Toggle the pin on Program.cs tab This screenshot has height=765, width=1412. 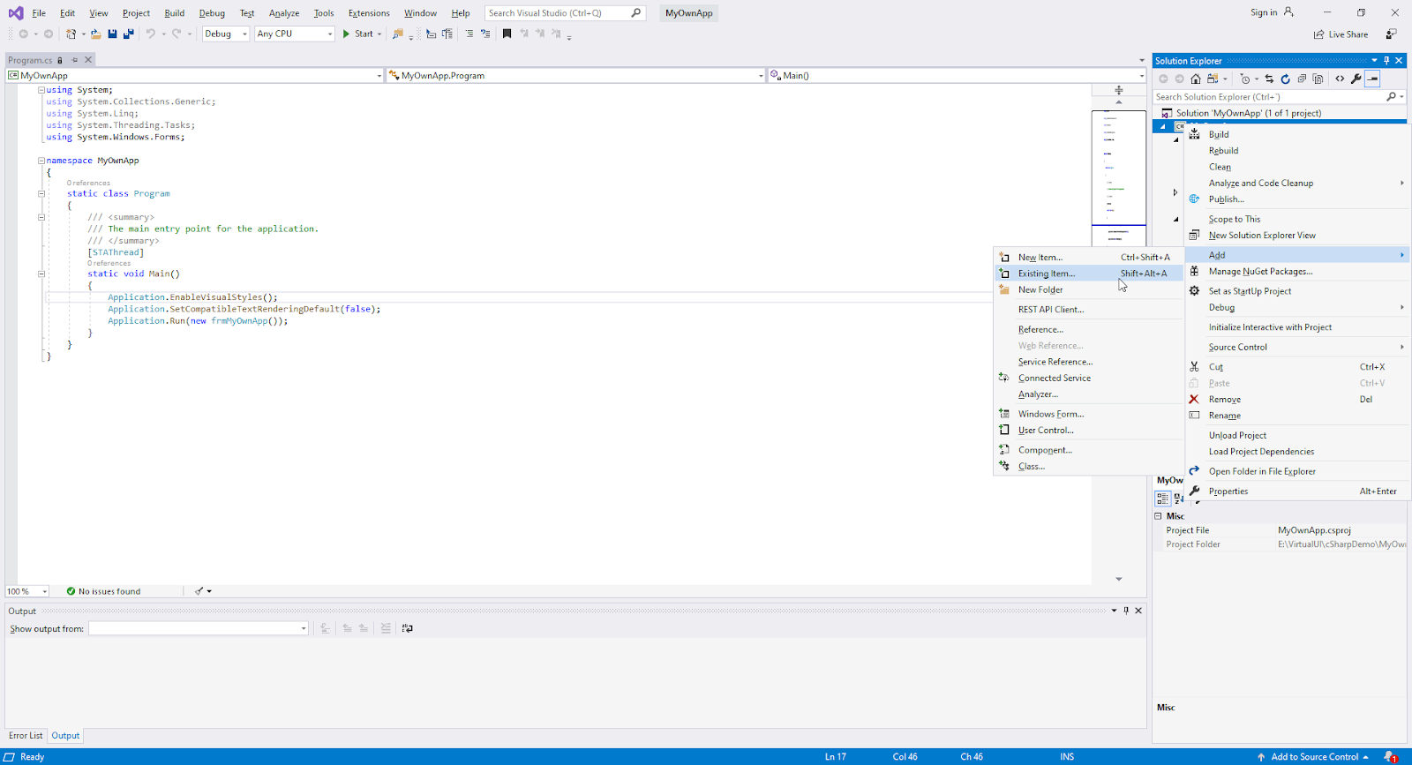tap(75, 60)
